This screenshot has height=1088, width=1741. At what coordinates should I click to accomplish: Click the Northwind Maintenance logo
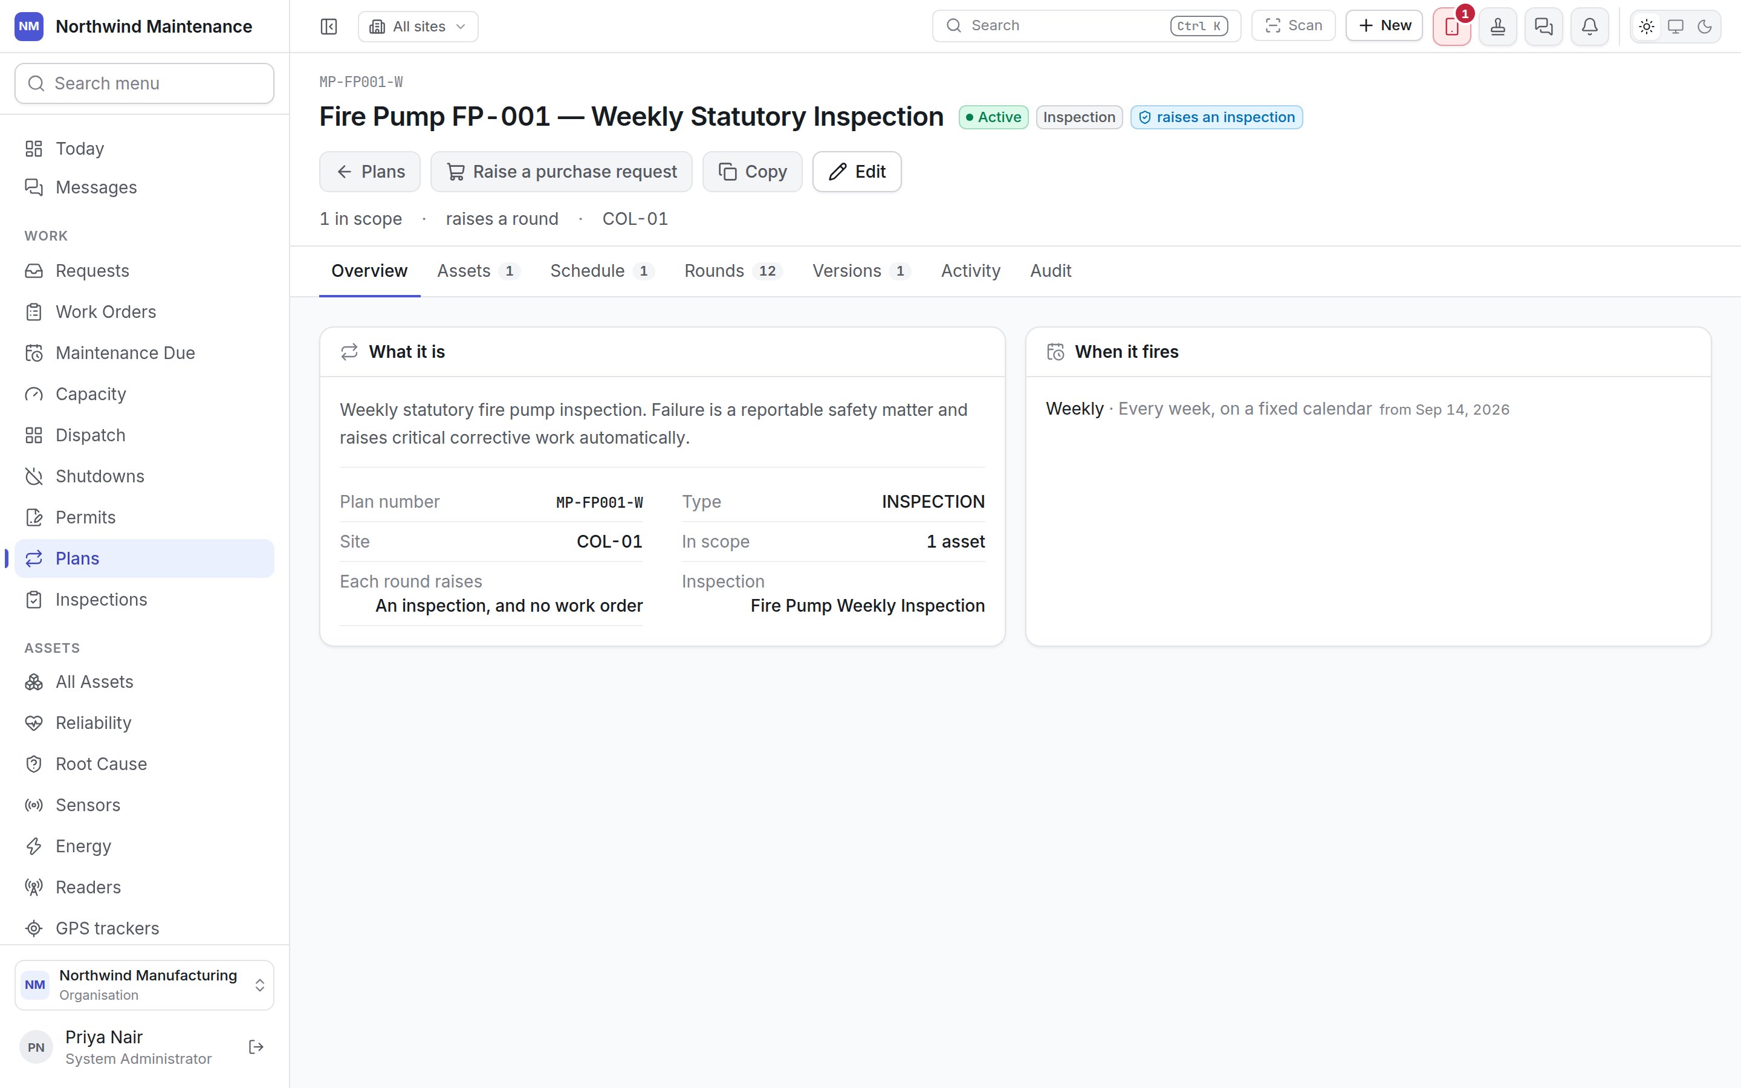coord(29,27)
